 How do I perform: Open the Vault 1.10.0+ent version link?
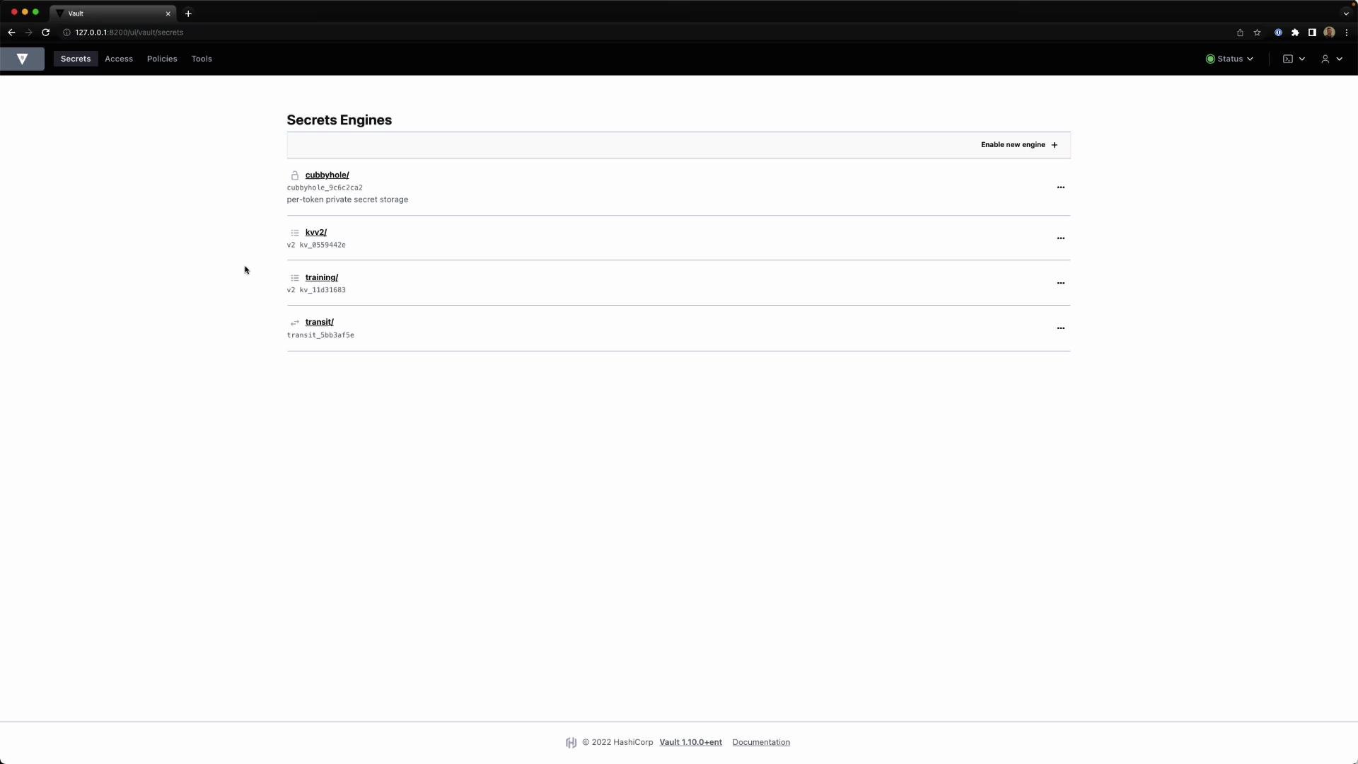(x=690, y=742)
